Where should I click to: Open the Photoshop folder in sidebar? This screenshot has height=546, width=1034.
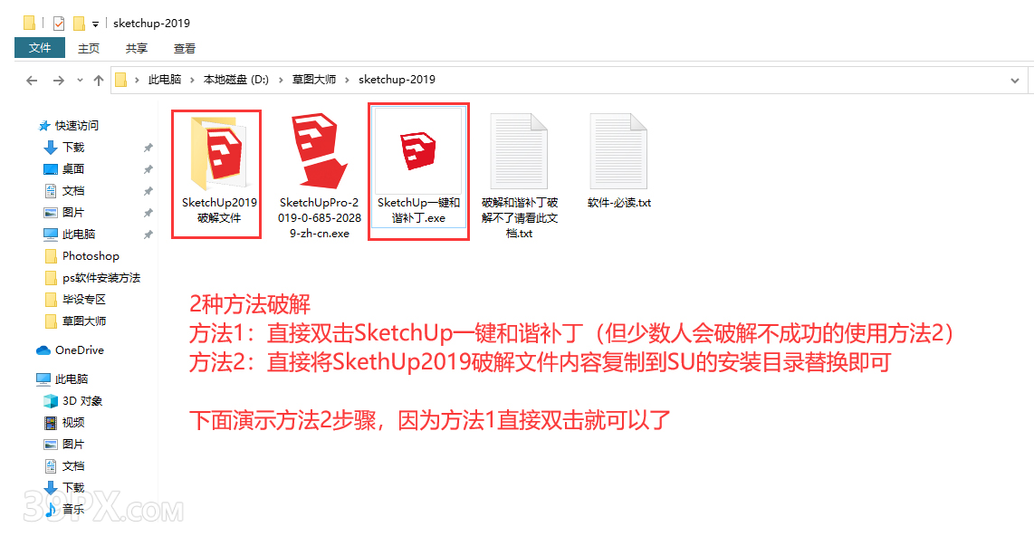point(81,256)
